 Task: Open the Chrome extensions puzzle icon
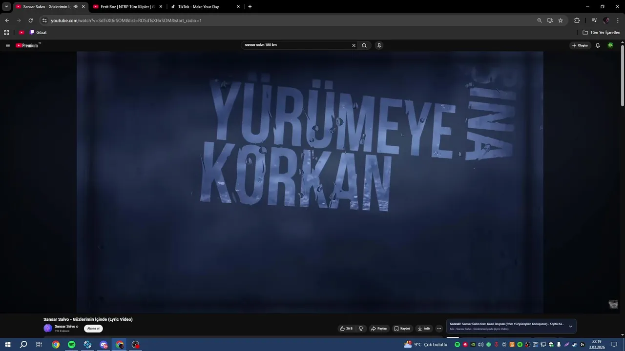(x=577, y=20)
